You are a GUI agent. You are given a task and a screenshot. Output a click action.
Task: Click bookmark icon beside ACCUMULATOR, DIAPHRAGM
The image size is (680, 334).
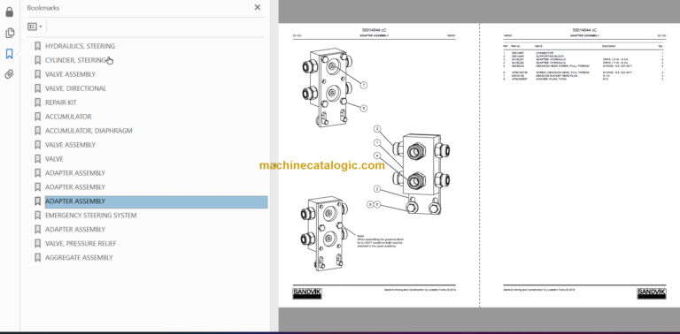coord(38,131)
